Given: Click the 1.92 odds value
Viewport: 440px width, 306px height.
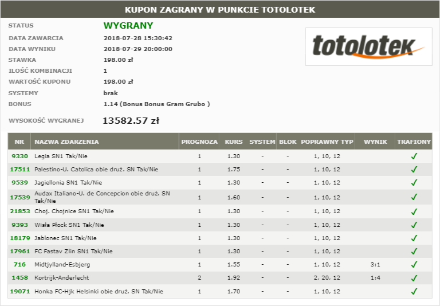Looking at the screenshot, I should (x=234, y=278).
